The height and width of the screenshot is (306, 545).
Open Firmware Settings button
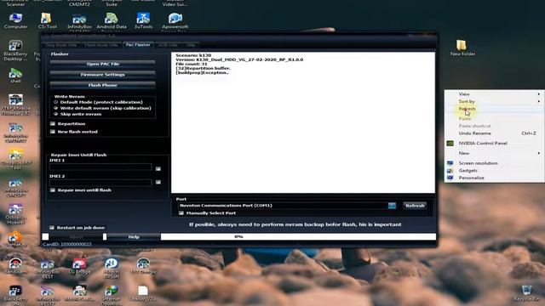pos(102,75)
